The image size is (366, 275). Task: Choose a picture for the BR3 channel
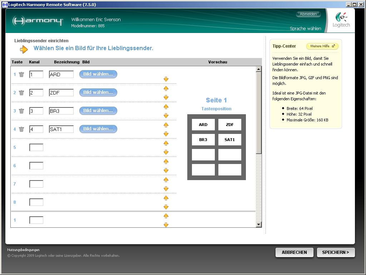[x=98, y=111]
